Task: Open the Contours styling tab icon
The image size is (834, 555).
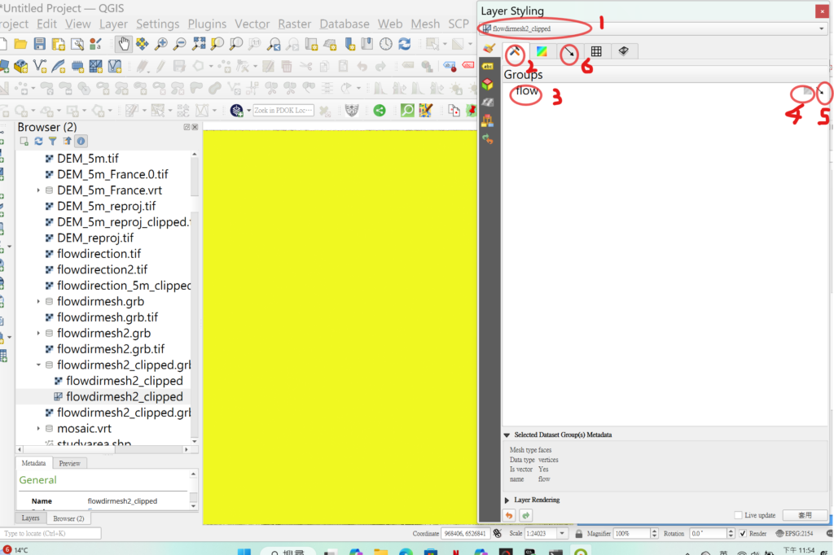Action: pos(542,52)
